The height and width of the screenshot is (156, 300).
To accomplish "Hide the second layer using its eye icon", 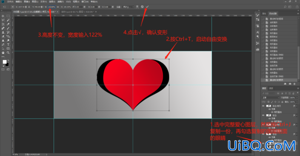I will tap(263, 115).
